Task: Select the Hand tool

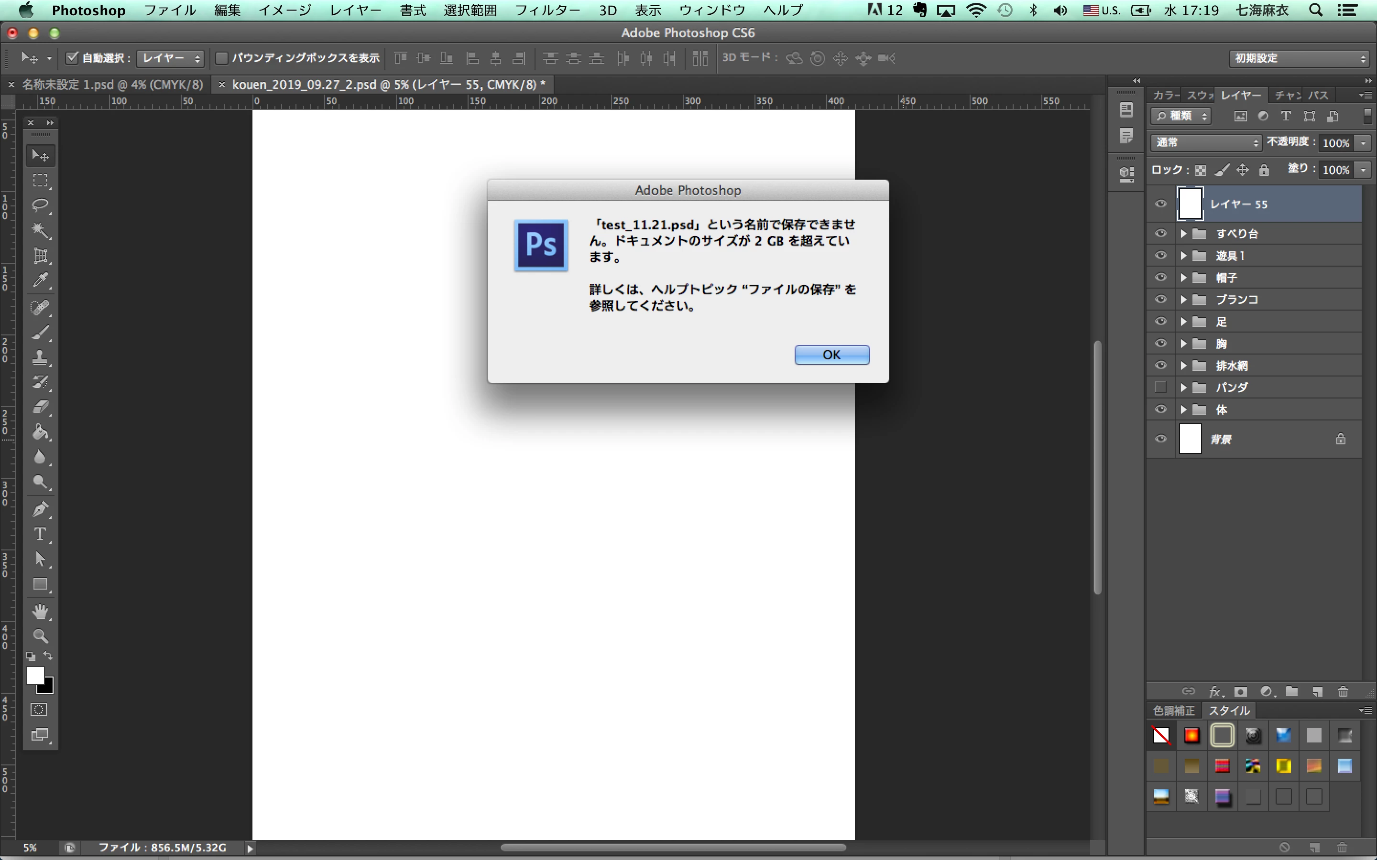Action: [40, 612]
